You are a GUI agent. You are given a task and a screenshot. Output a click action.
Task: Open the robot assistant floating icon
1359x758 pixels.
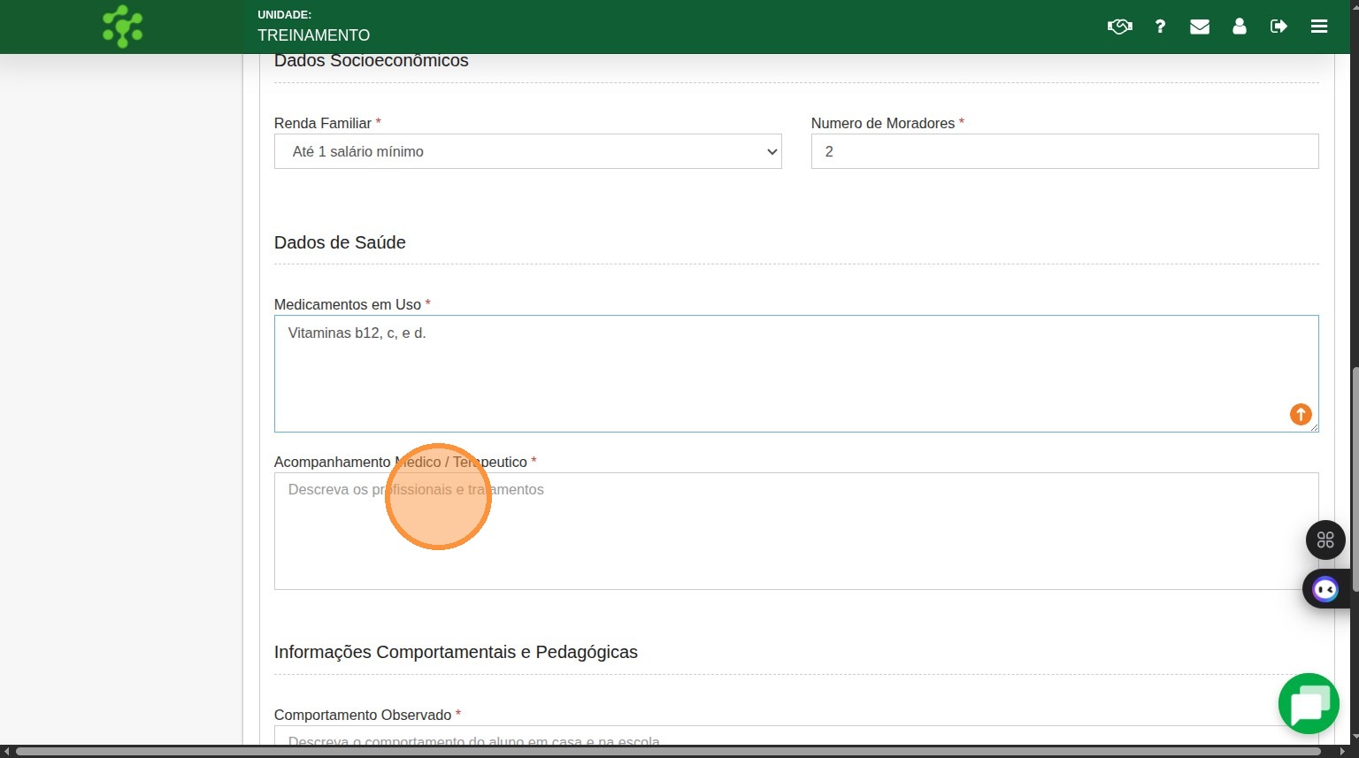pyautogui.click(x=1325, y=589)
